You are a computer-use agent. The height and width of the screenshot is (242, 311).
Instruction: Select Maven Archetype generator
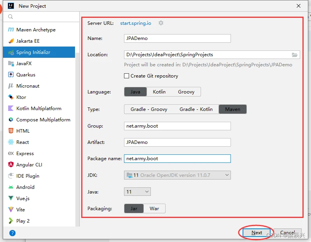(39, 30)
